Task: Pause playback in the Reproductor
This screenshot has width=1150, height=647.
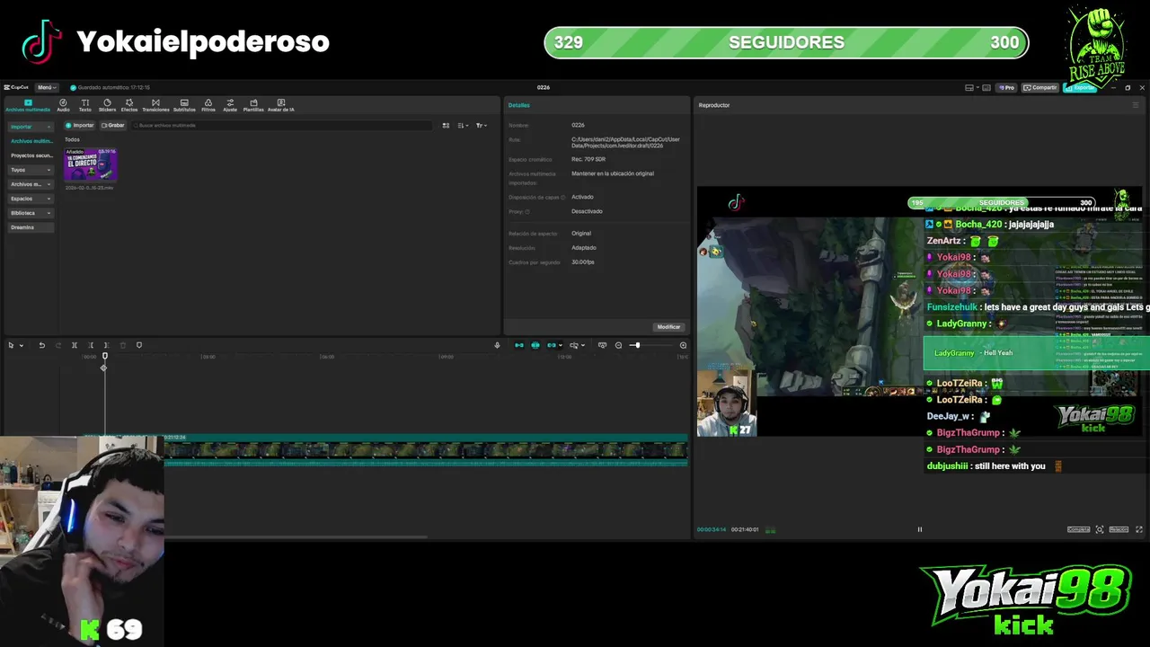Action: click(x=919, y=529)
